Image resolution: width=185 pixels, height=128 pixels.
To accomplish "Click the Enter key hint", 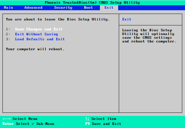I will click(8, 124).
